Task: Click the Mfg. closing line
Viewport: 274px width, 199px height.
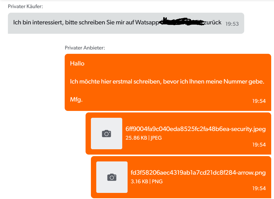Action: (x=76, y=99)
